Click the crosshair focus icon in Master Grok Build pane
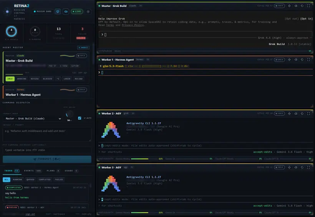The width and height of the screenshot is (315, 217). click(x=289, y=6)
